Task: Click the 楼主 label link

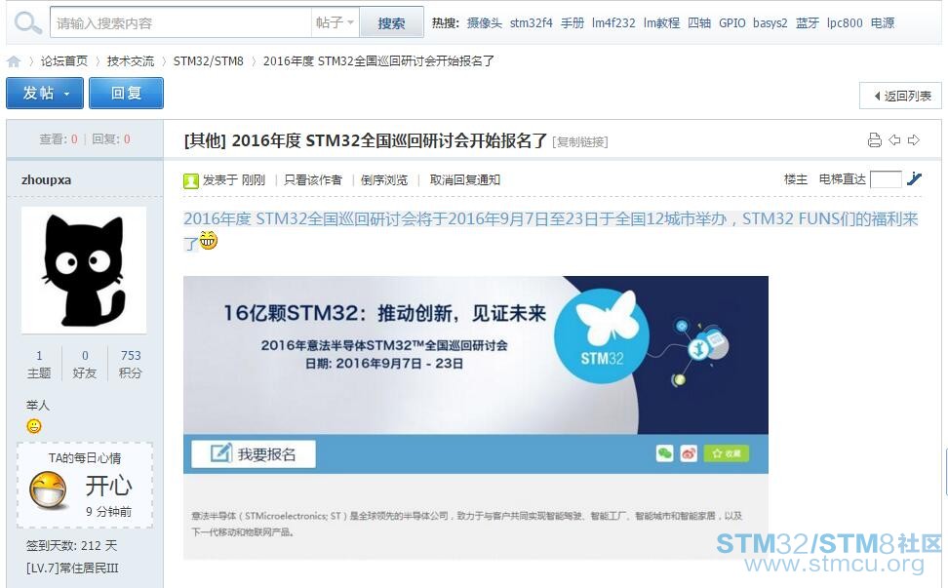Action: click(796, 179)
